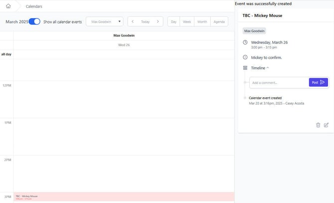Screen dimensions: 334x203
Task: Jump to Today
Action: pos(145,22)
